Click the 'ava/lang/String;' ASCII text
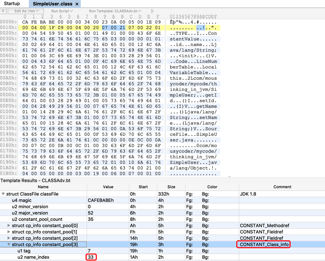325x261 pixels. click(x=193, y=50)
